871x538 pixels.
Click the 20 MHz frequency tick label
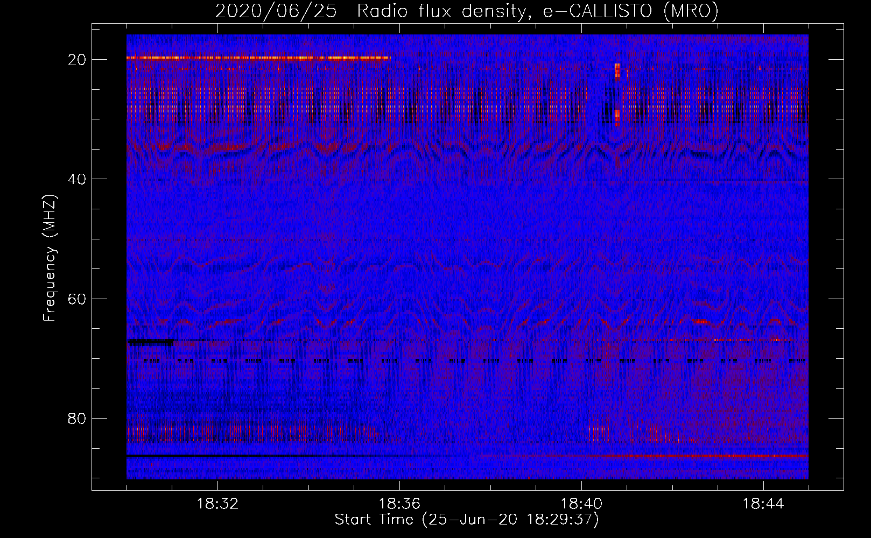pos(77,60)
